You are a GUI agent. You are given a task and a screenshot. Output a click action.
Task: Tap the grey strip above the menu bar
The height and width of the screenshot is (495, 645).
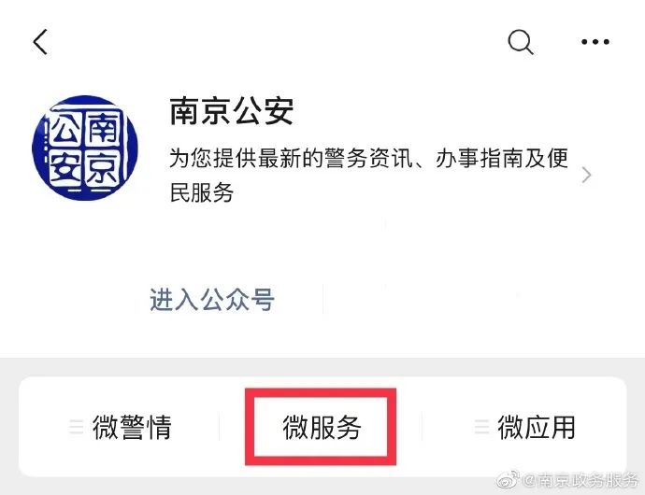[322, 367]
